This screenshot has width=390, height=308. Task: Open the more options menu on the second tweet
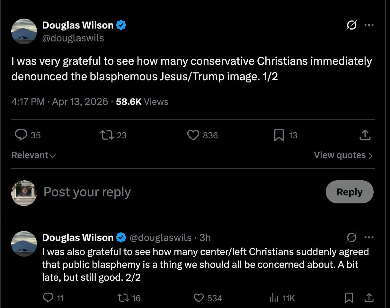369,237
